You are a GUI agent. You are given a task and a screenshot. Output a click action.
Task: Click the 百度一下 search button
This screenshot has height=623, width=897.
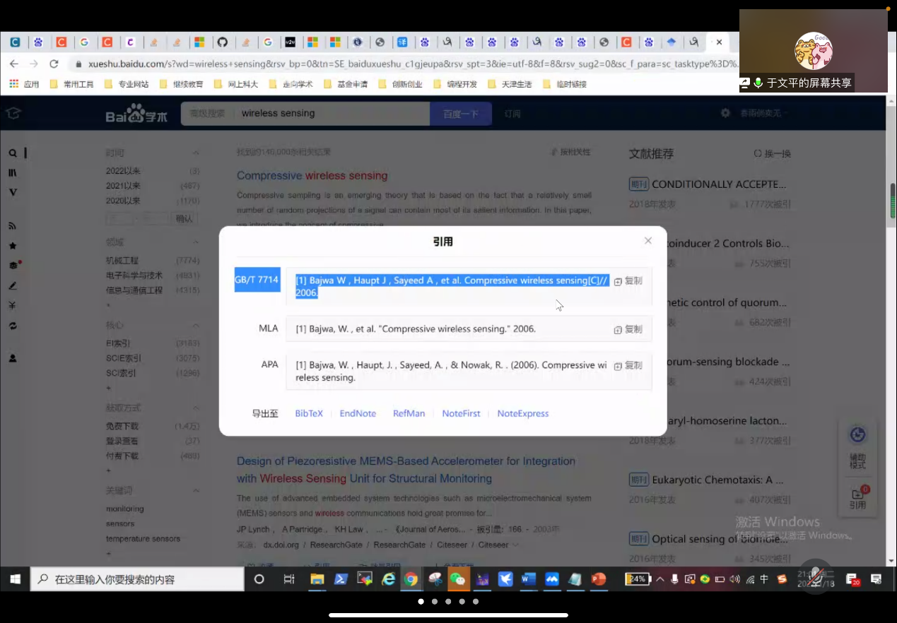click(461, 114)
